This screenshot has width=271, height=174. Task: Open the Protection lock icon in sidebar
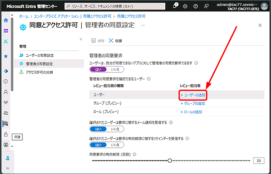click(x=6, y=134)
